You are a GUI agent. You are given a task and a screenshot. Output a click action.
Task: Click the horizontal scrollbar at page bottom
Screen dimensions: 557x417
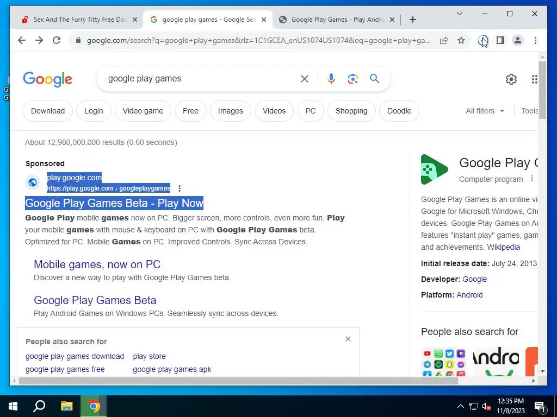click(238, 381)
